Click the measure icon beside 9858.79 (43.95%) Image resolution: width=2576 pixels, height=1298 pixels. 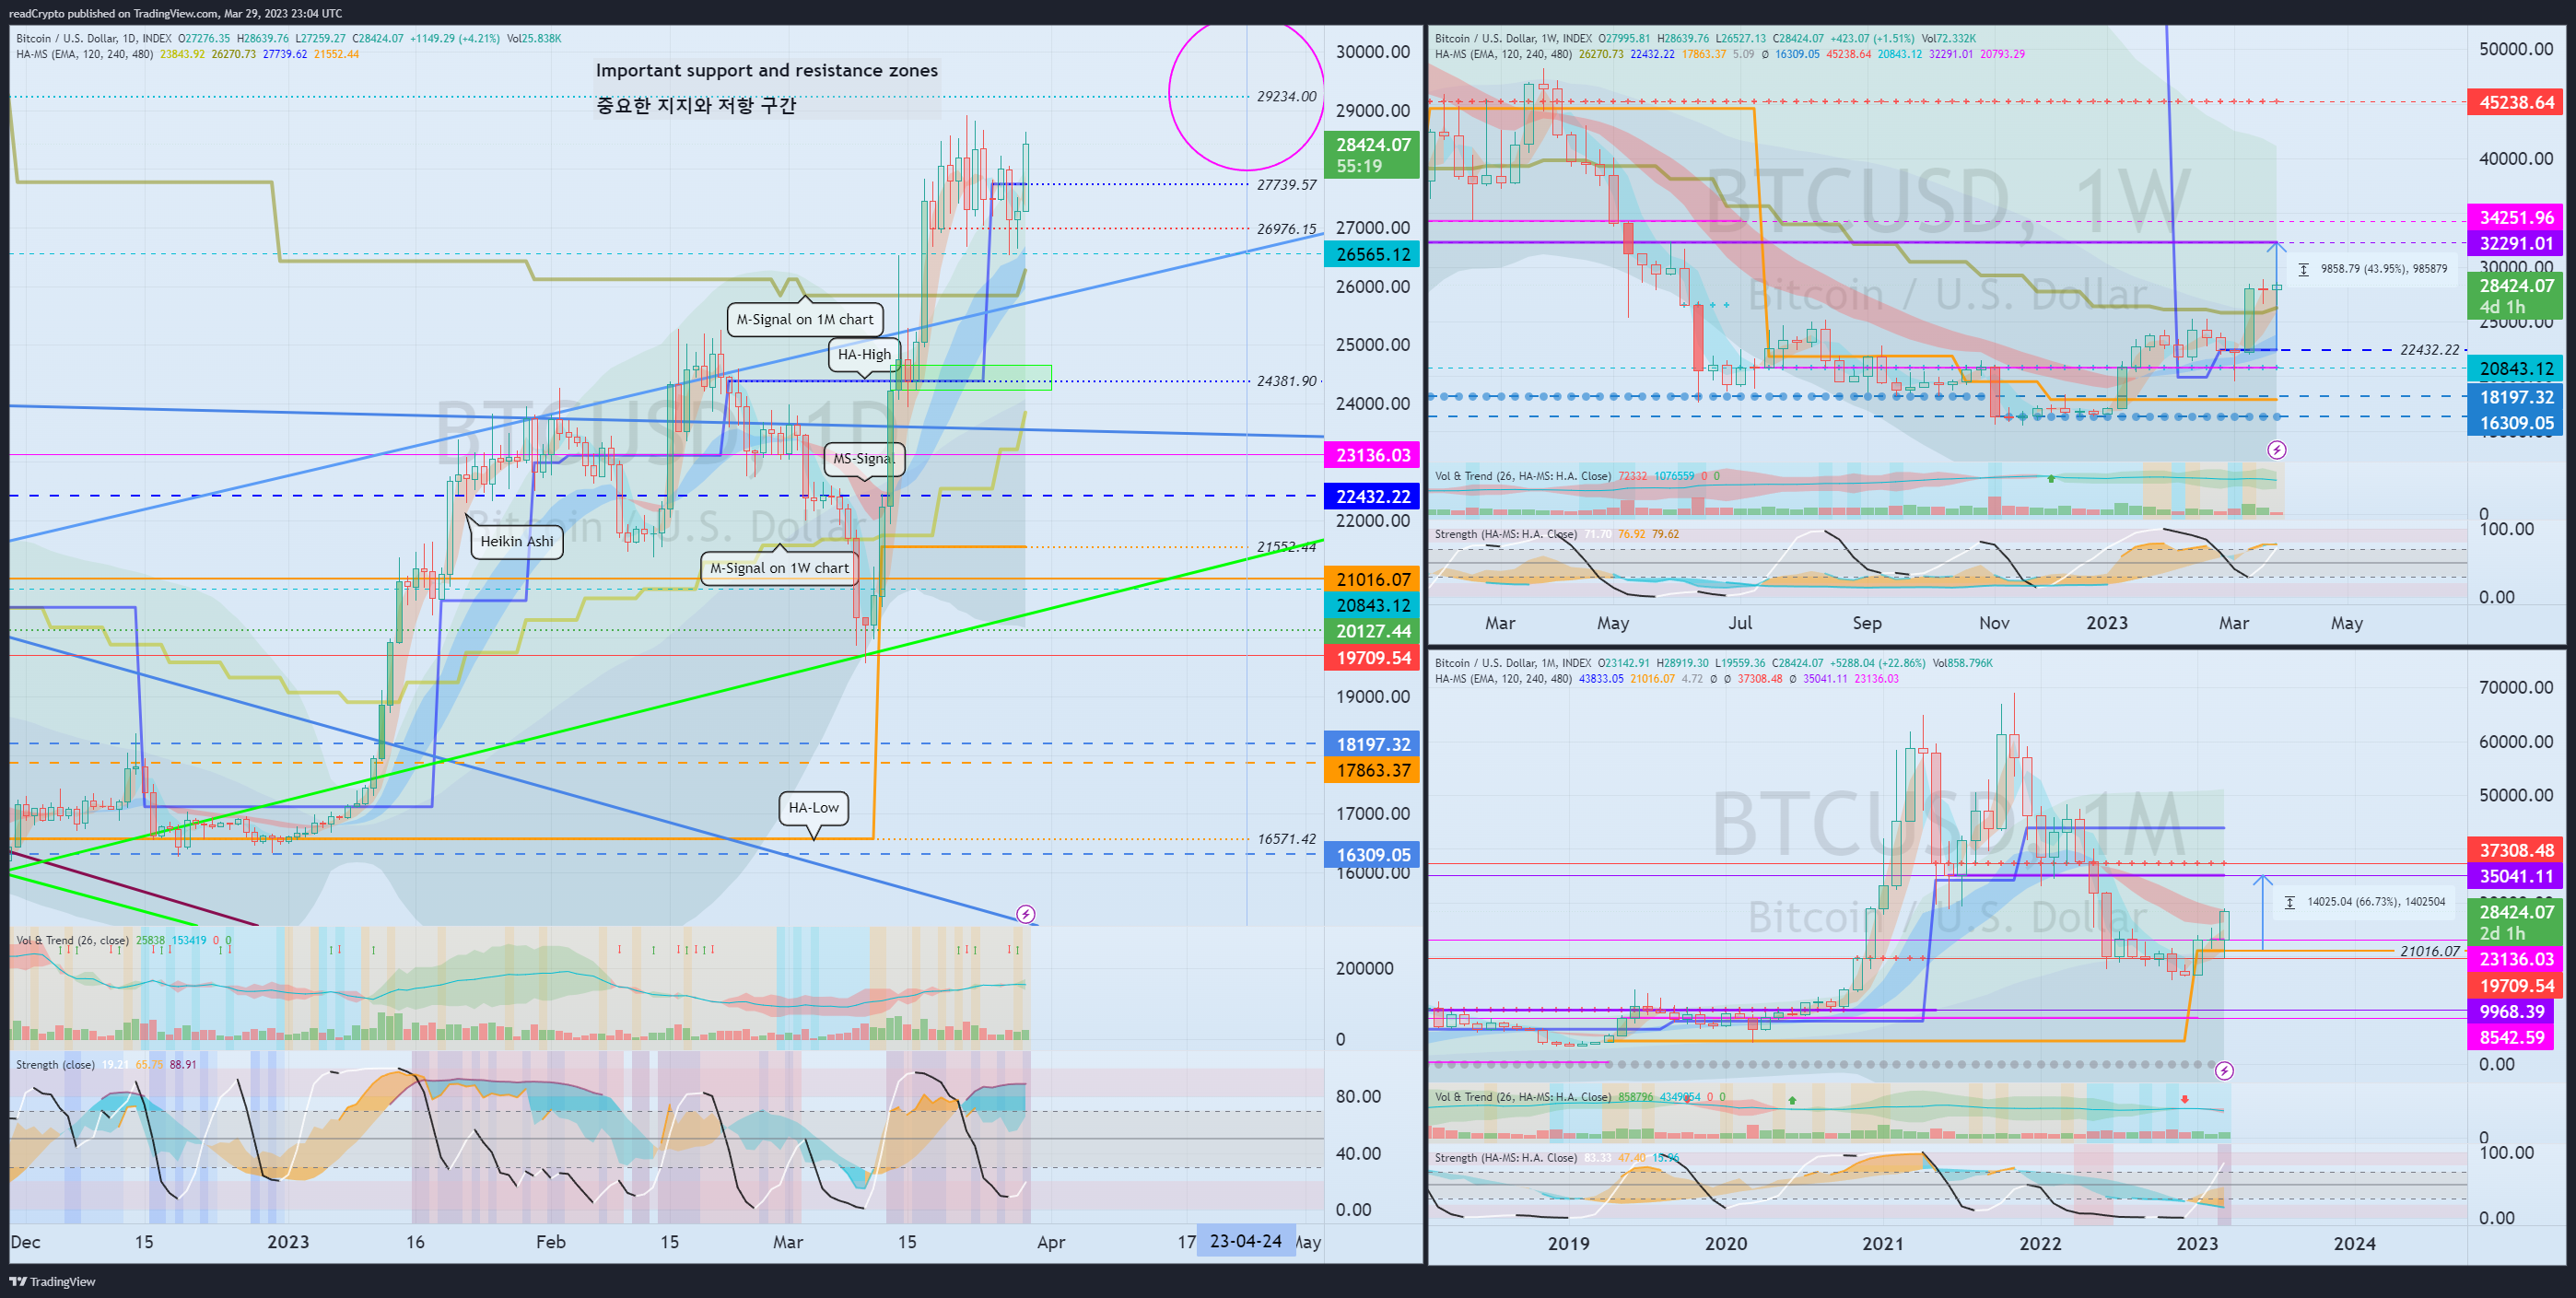(x=2304, y=269)
